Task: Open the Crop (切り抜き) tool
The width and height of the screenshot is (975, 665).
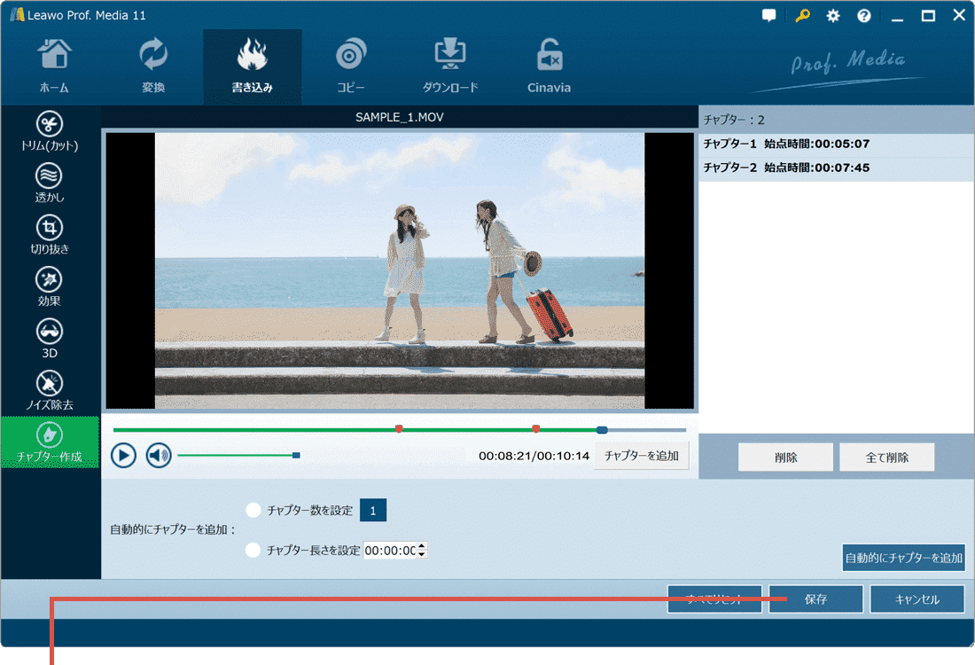Action: click(50, 234)
